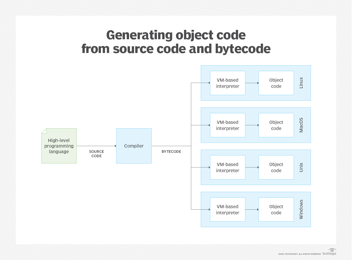The height and width of the screenshot is (260, 352).
Task: Click the vertical MacOS label
Action: point(301,125)
